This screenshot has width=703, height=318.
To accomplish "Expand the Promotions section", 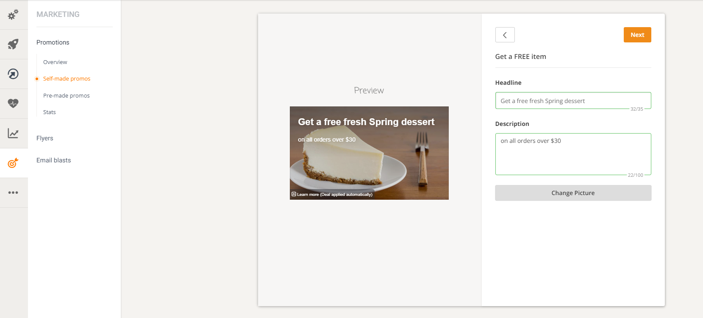I will [53, 42].
